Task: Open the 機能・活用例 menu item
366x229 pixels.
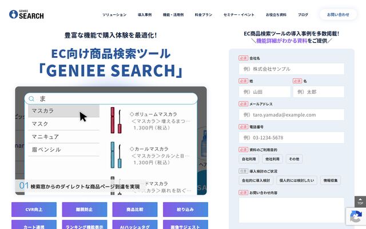Action: [x=173, y=15]
